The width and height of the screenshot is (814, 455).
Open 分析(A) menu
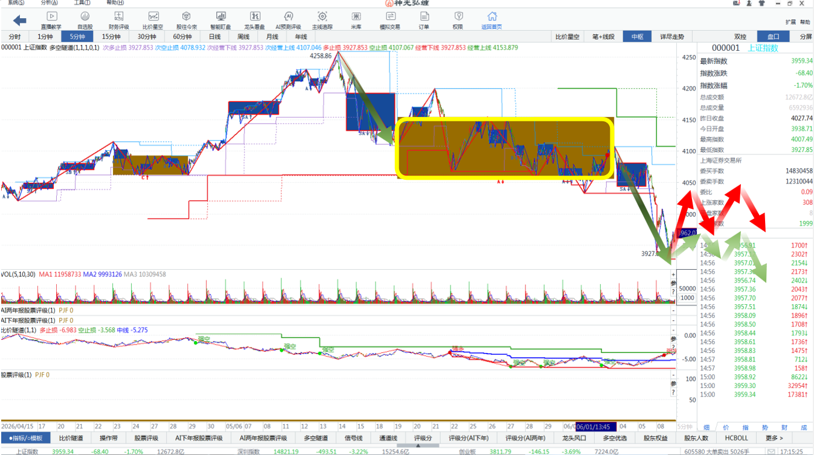pos(50,3)
